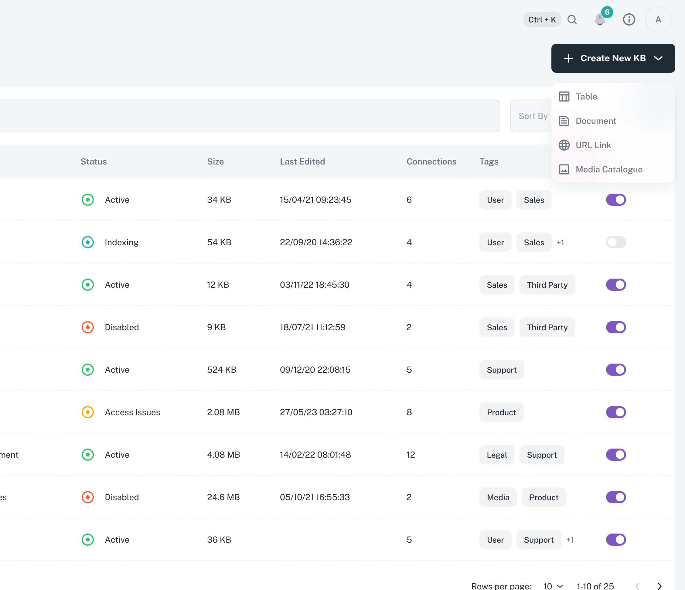Click the Create New KB button
Screen dimensions: 685x590
pyautogui.click(x=613, y=58)
